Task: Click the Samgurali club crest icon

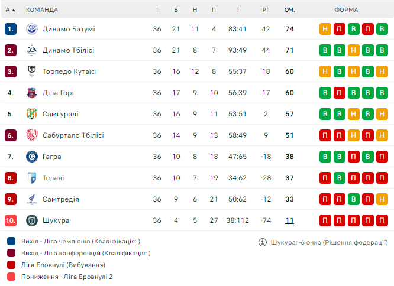Action: [x=32, y=114]
